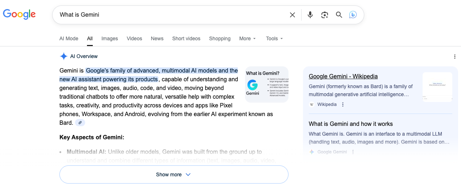
Task: Click the magnifying glass search icon
Action: 339,15
